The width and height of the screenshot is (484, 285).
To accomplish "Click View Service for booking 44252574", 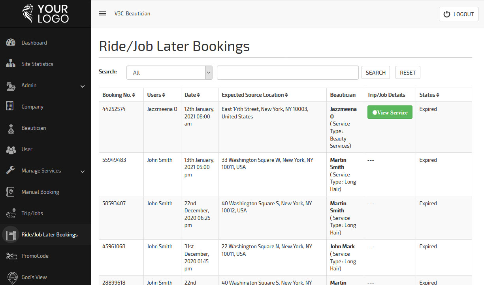I will (x=390, y=112).
